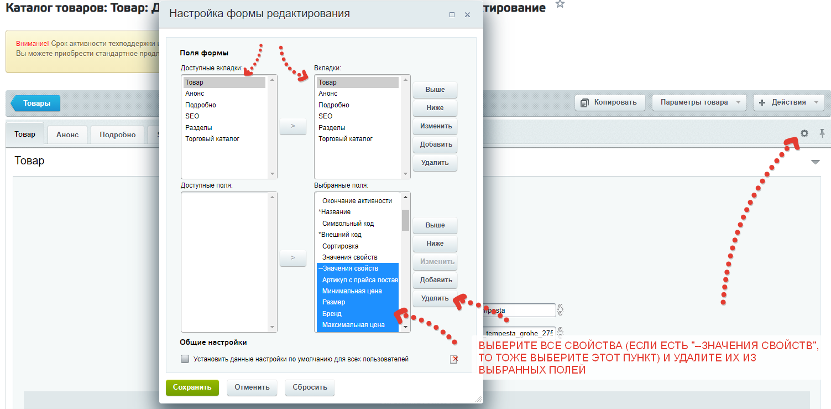Viewport: 831px width, 409px height.
Task: Click the favorites star next to the page title
Action: 560,5
